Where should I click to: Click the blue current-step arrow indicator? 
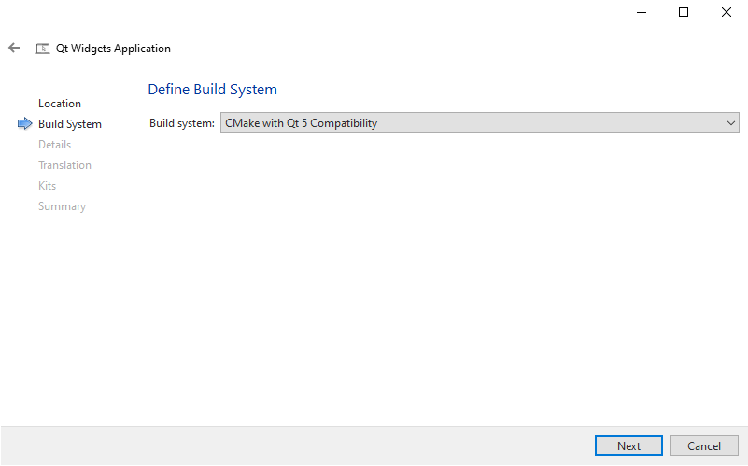point(25,124)
